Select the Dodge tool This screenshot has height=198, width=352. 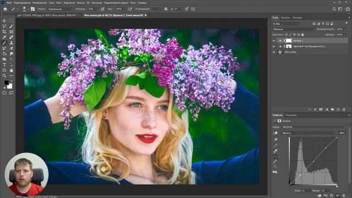4,59
